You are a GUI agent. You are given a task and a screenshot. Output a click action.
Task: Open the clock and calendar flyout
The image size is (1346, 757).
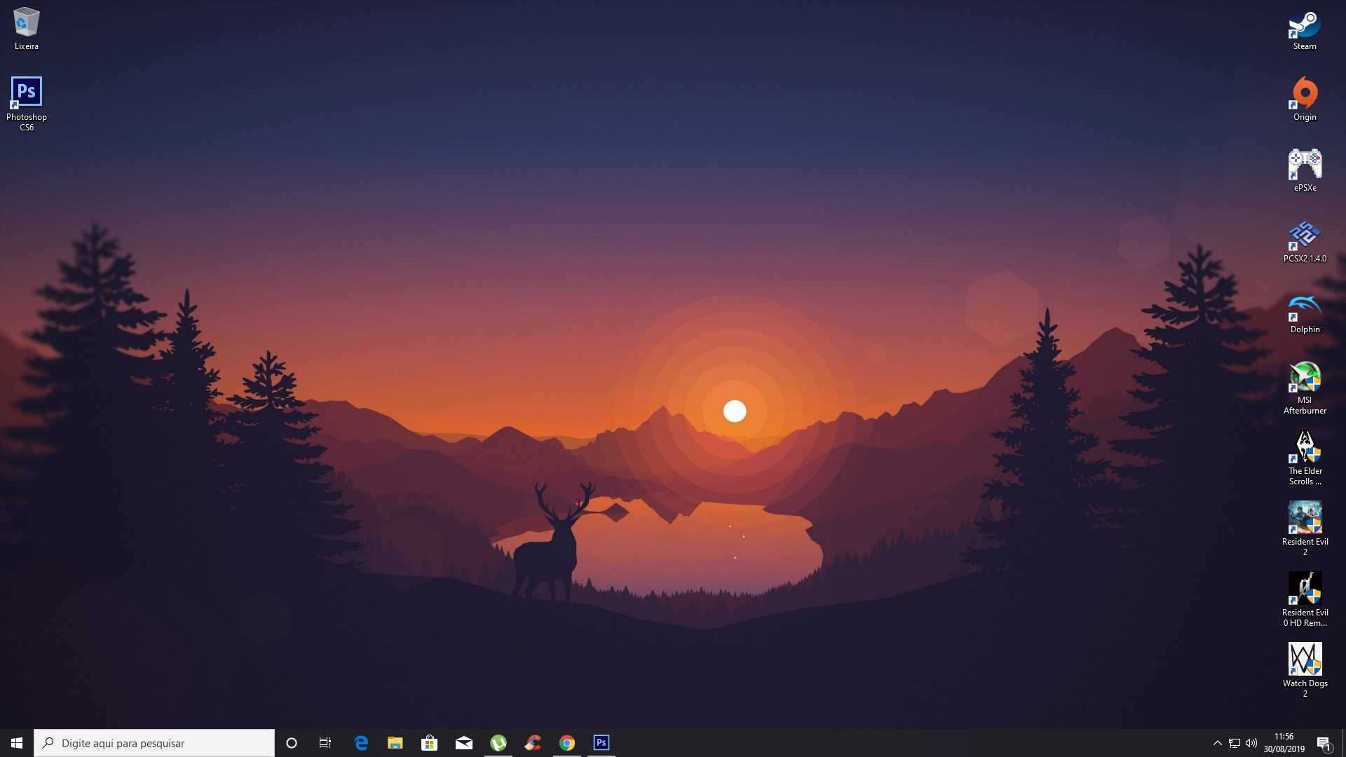click(x=1284, y=743)
